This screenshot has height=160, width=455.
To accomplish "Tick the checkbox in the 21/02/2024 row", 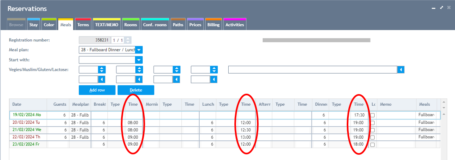I will pyautogui.click(x=372, y=130).
